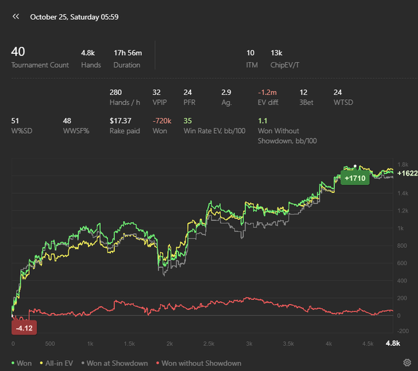The width and height of the screenshot is (418, 371).
Task: Click the green Won legend dot
Action: point(13,363)
